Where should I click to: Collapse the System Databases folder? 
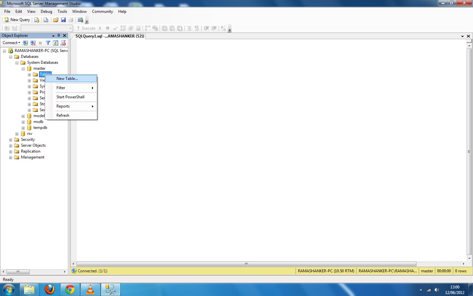[17, 63]
